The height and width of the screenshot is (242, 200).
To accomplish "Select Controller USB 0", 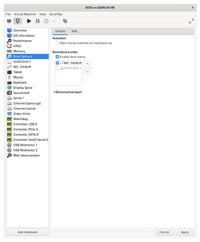I will [28, 124].
